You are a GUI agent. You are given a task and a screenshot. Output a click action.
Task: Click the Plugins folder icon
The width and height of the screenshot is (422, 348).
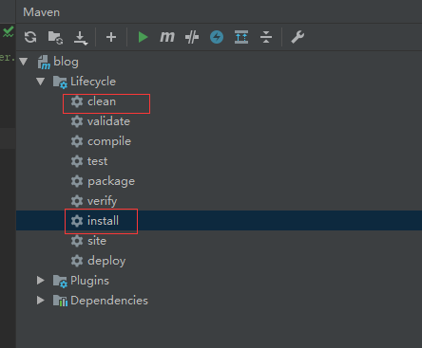click(60, 282)
